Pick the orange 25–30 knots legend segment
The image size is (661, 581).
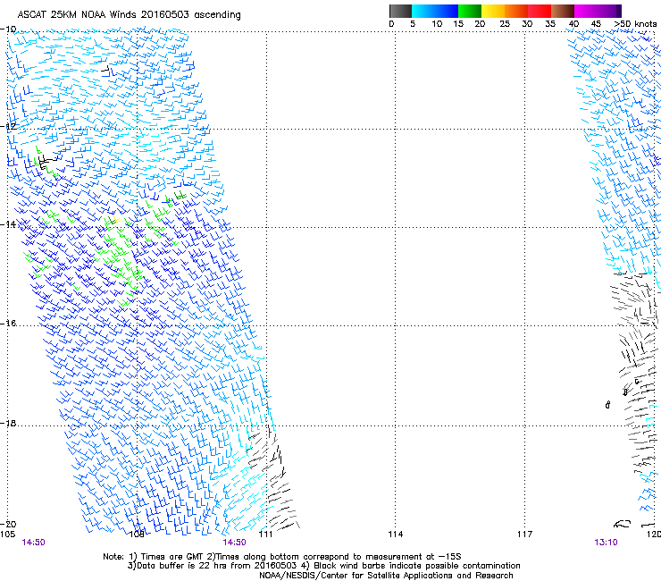(516, 11)
